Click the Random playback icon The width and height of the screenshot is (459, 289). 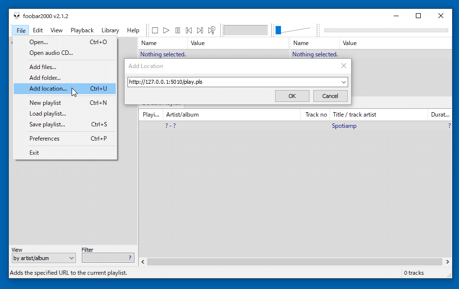point(212,30)
